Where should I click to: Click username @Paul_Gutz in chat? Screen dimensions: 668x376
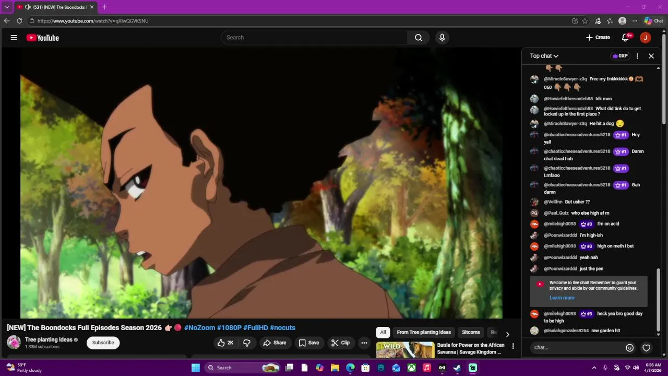click(556, 213)
